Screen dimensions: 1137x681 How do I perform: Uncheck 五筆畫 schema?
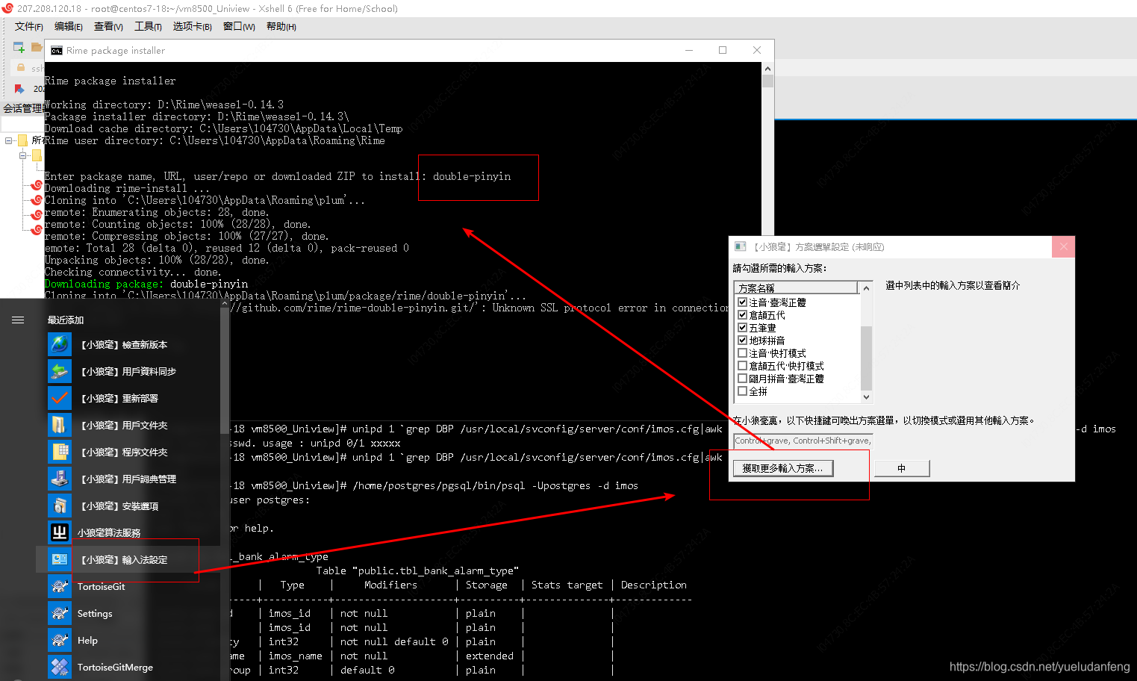pyautogui.click(x=742, y=328)
